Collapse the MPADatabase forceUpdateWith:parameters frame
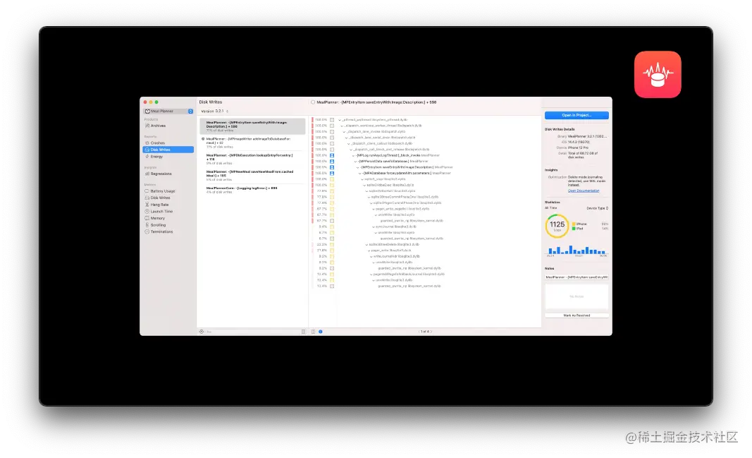 [361, 174]
